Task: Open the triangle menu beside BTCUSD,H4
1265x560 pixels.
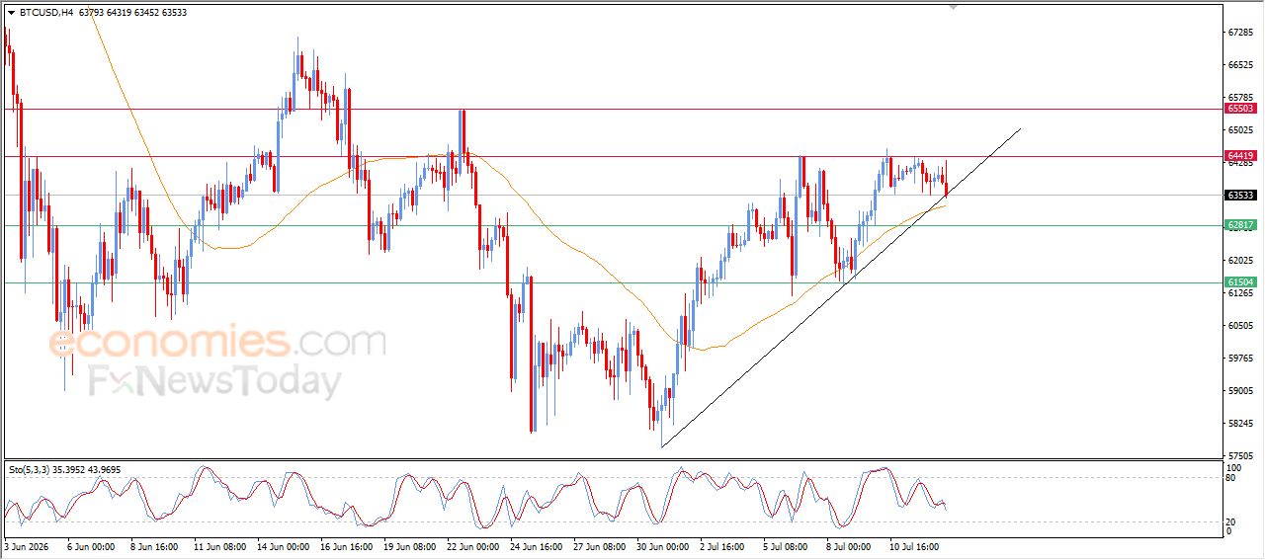Action: pyautogui.click(x=11, y=13)
